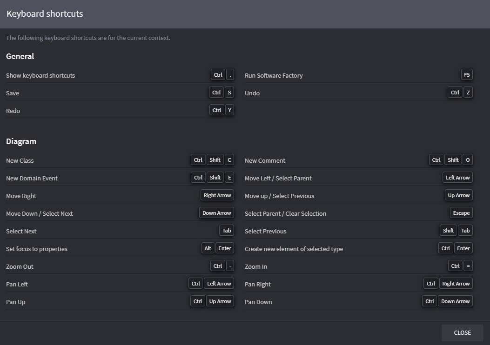490x345 pixels.
Task: Click the O key badge for New Comment
Action: (468, 160)
